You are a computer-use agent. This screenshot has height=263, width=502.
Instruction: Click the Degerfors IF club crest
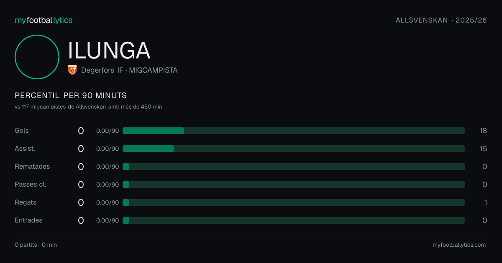pyautogui.click(x=72, y=70)
